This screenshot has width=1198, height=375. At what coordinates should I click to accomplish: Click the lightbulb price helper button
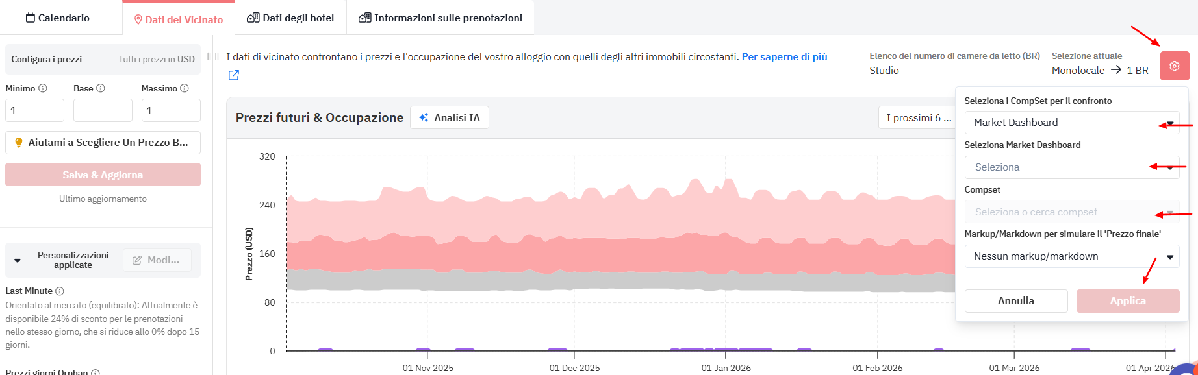pyautogui.click(x=103, y=143)
